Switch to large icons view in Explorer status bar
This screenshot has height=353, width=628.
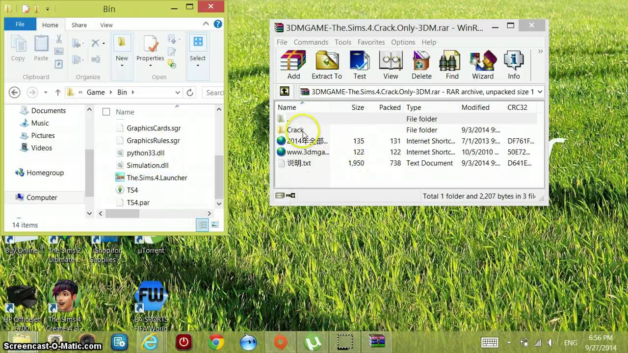[x=214, y=225]
